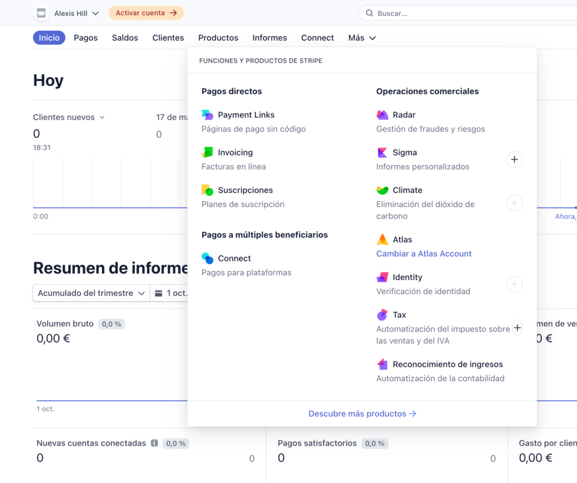
Task: Open Radar fraud management icon
Action: coord(382,115)
